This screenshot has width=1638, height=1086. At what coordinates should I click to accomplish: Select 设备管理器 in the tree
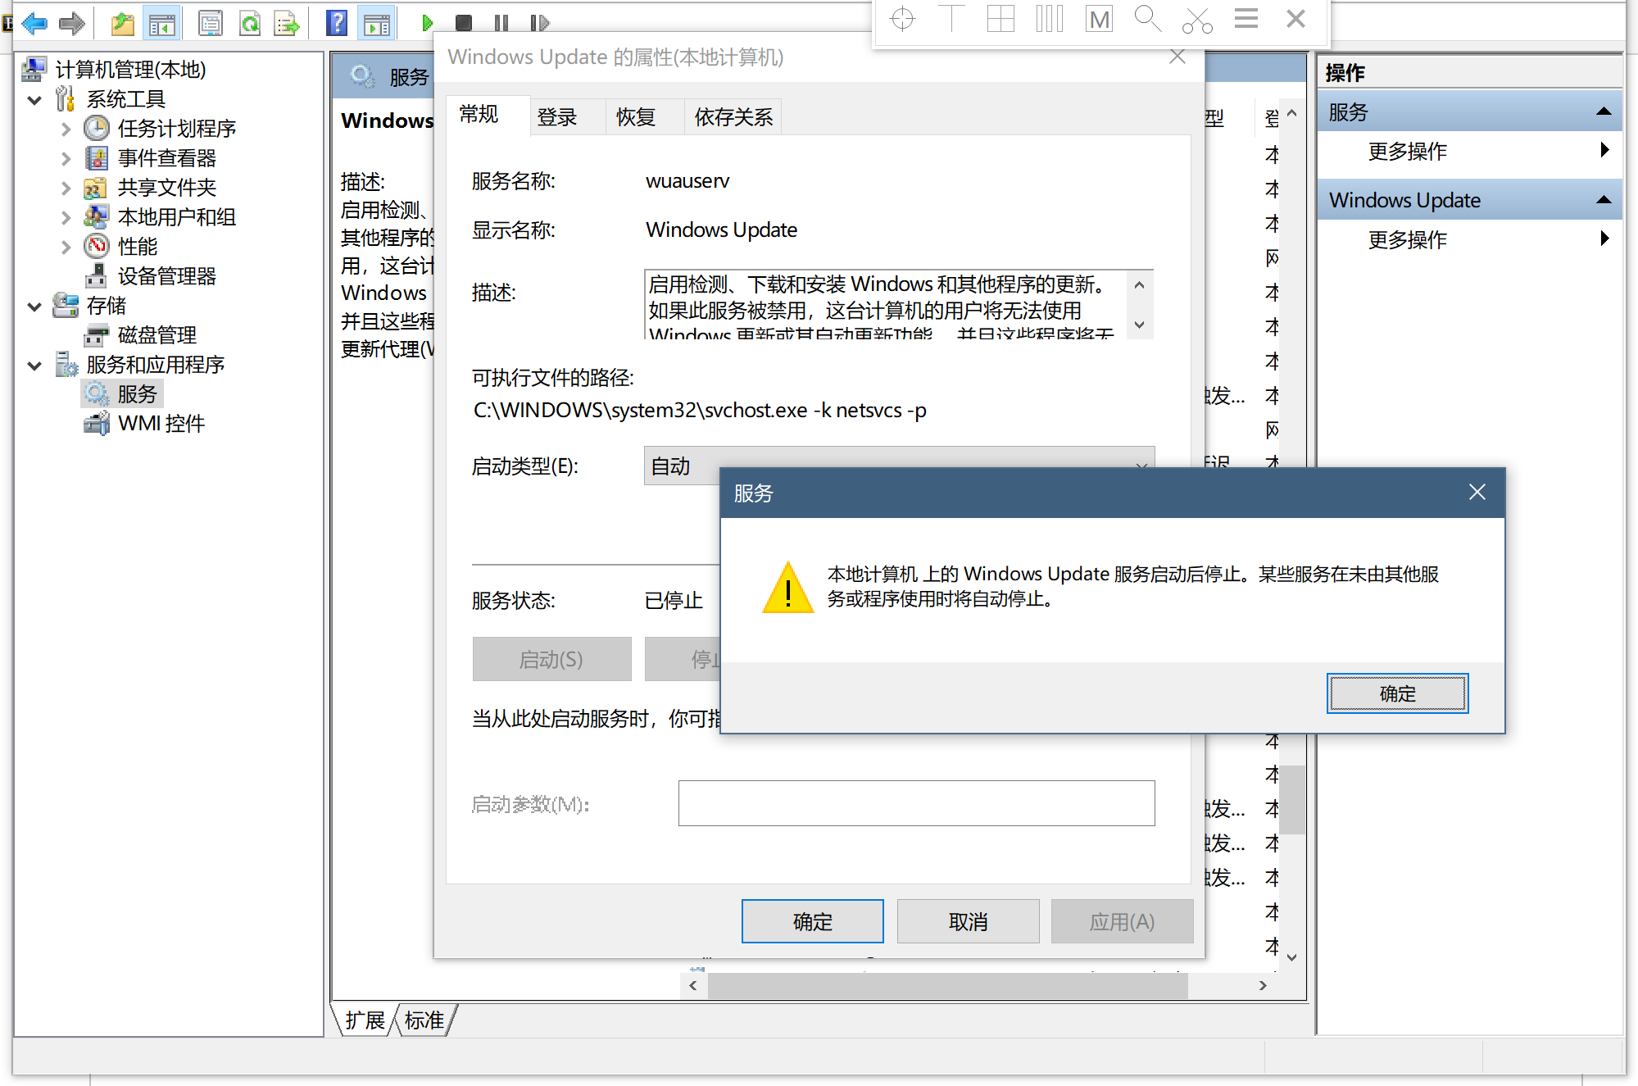tap(166, 276)
